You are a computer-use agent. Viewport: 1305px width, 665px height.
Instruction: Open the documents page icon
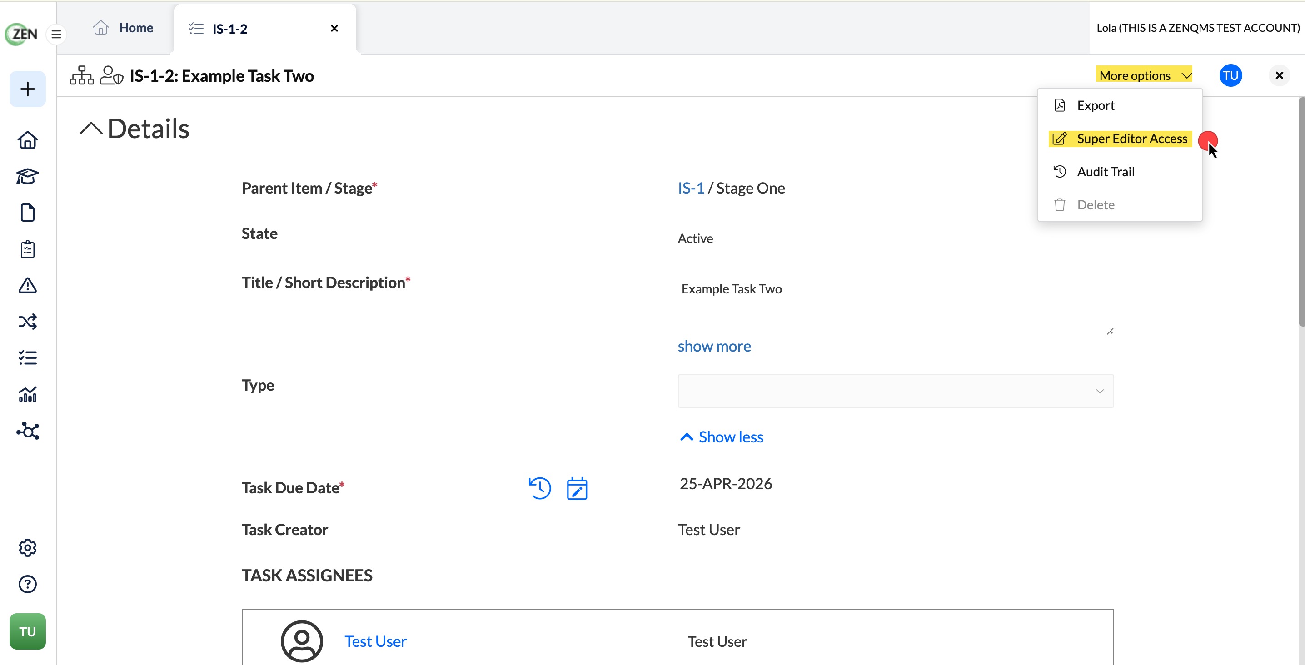click(27, 213)
